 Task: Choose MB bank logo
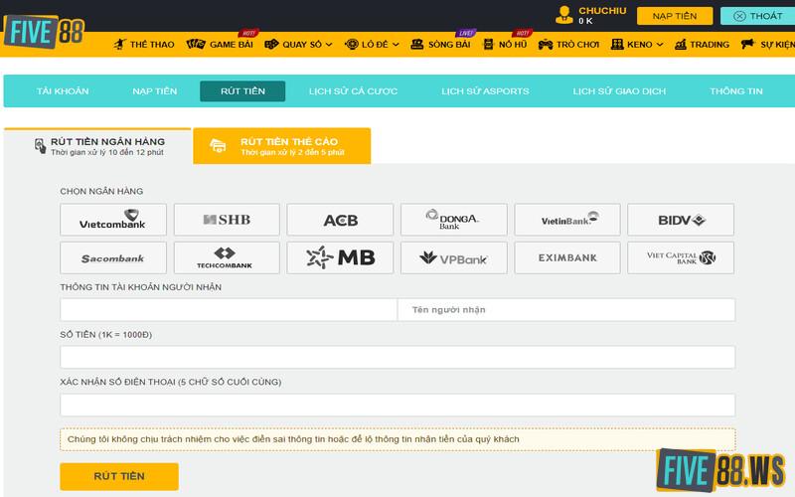(x=340, y=257)
